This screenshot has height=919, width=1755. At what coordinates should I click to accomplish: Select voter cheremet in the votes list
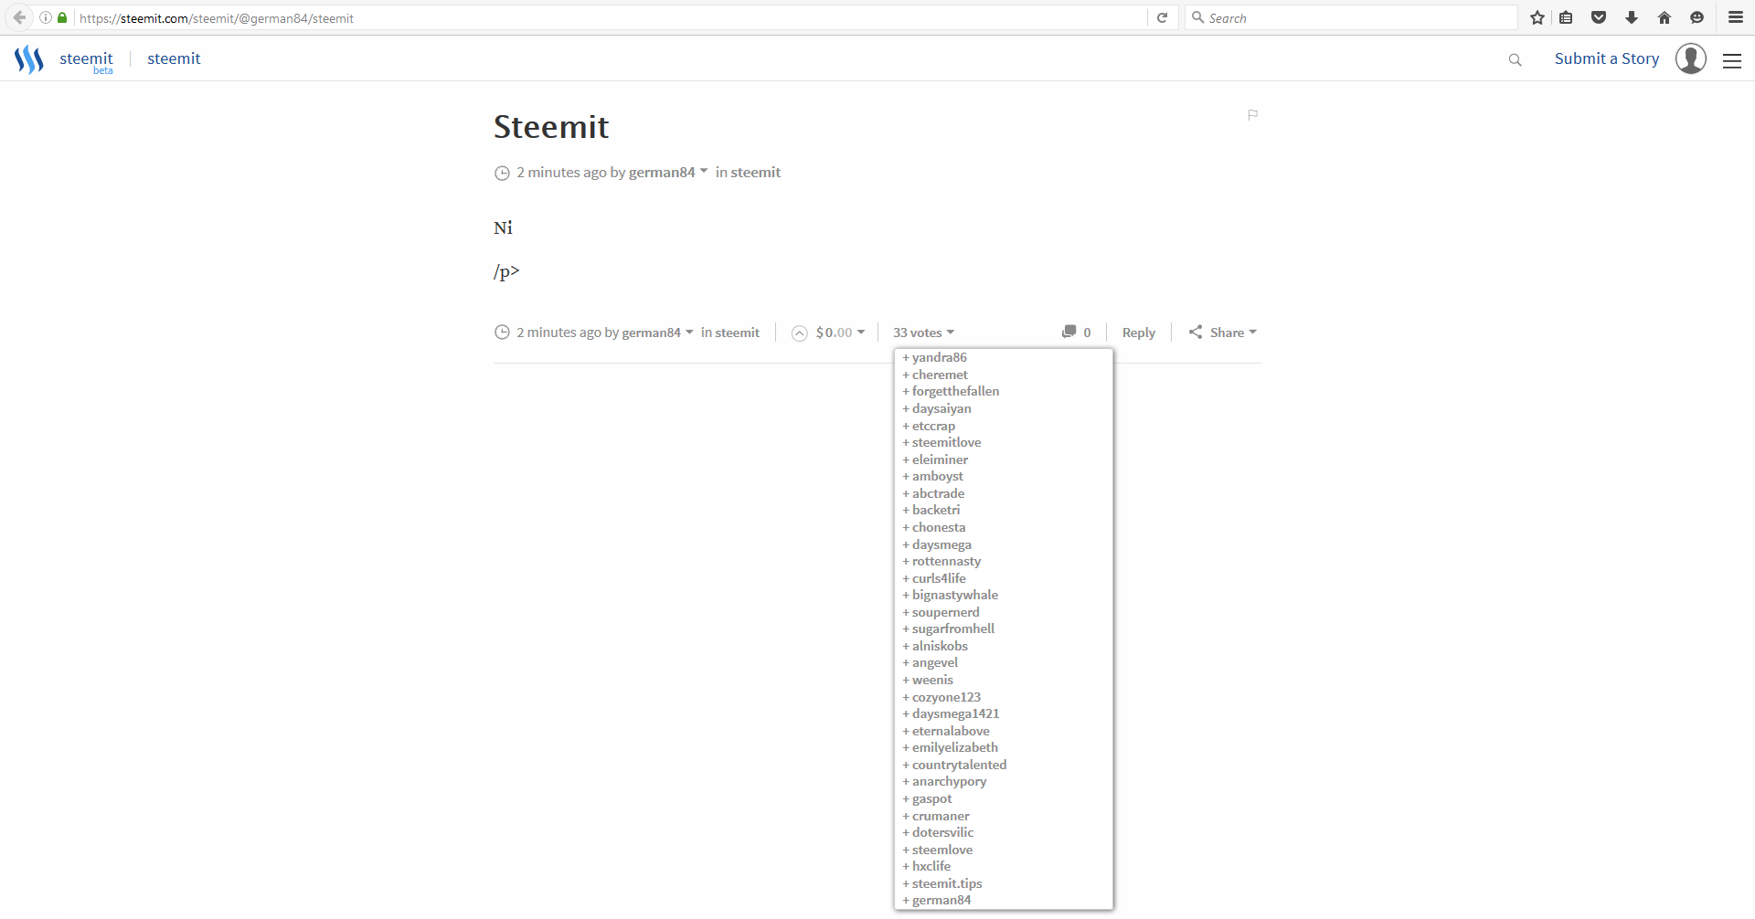(940, 375)
